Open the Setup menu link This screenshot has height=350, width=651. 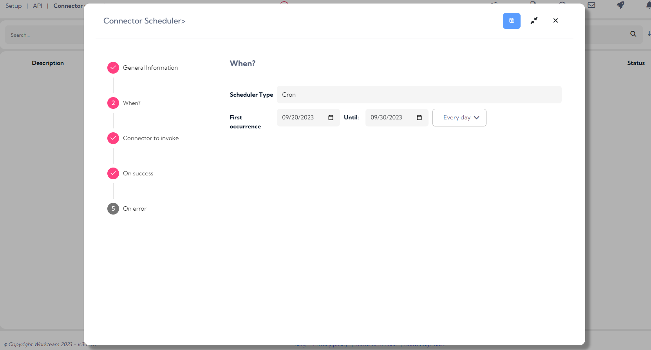[14, 6]
